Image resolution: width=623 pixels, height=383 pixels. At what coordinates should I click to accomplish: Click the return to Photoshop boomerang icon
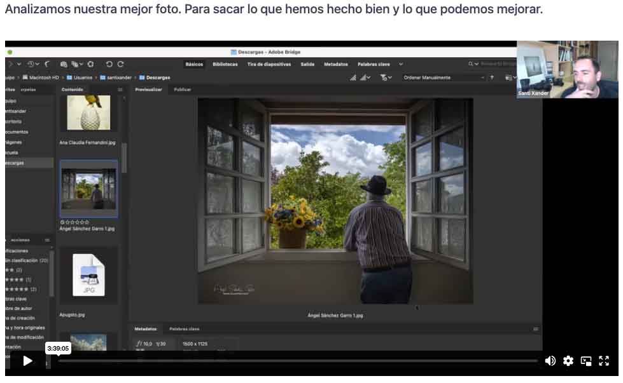click(47, 64)
